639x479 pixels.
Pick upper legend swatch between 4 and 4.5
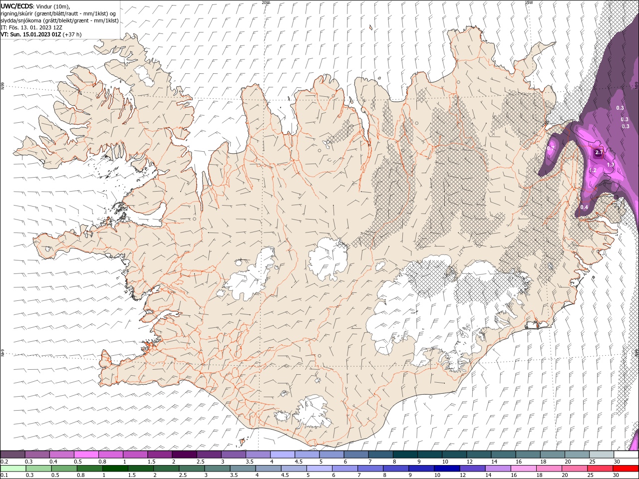tap(283, 454)
